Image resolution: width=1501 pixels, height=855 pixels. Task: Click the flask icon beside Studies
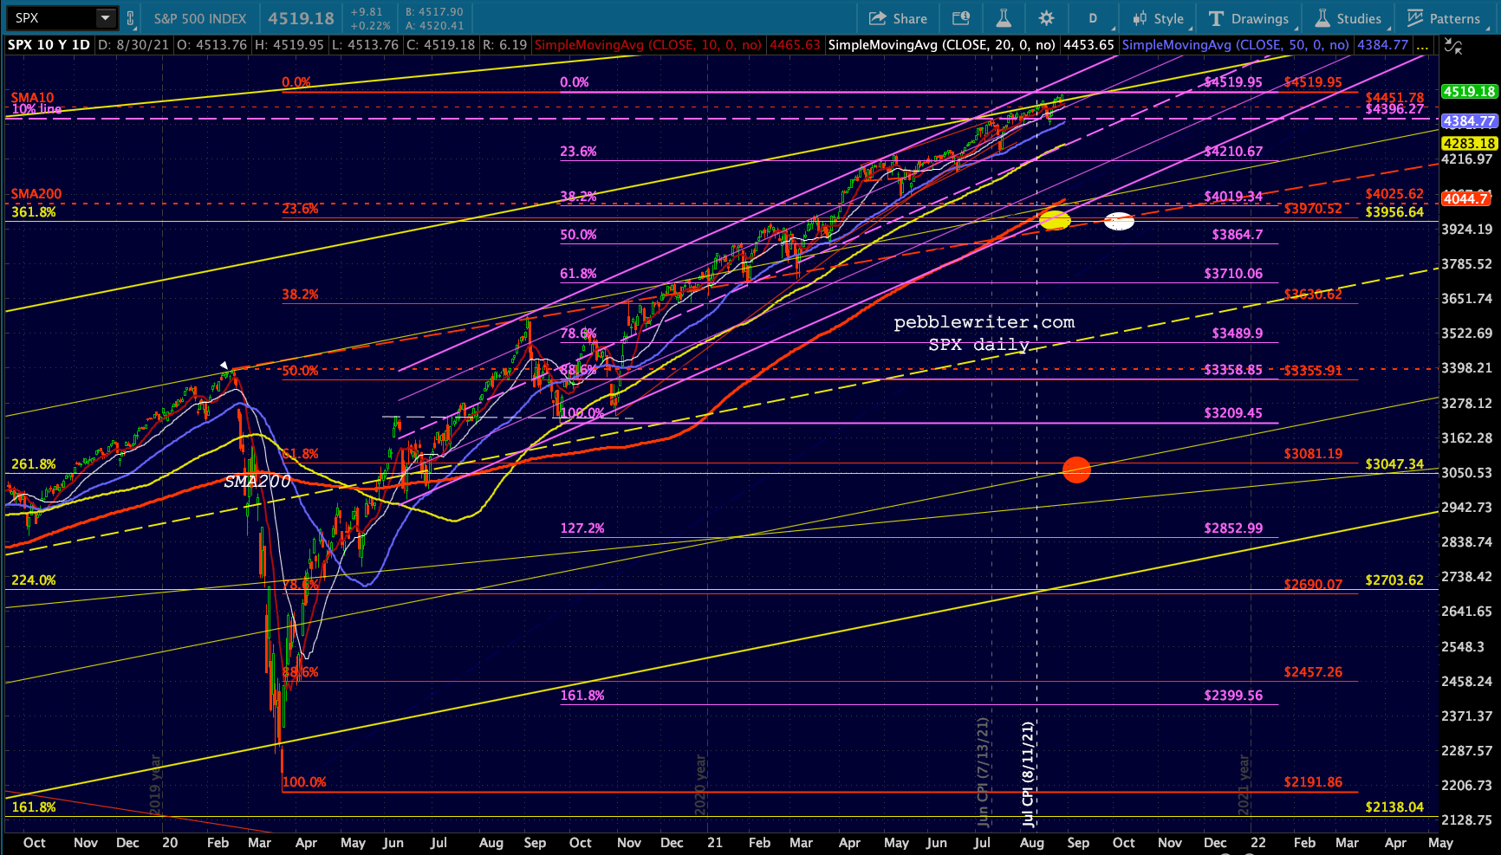(x=1322, y=18)
